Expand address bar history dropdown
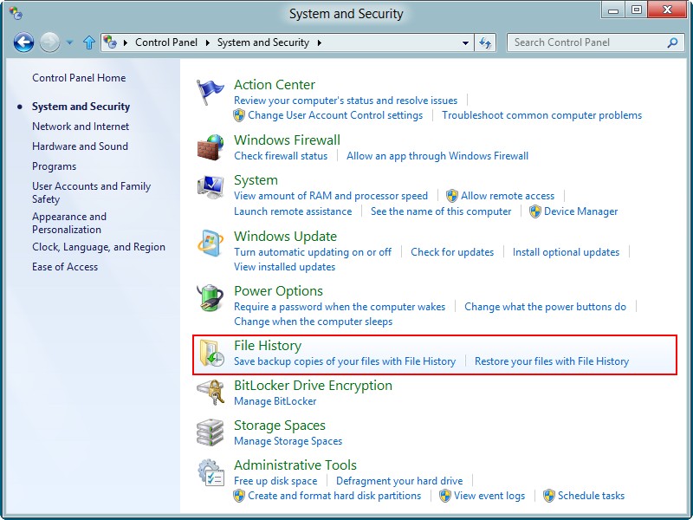Screen dimensions: 693x520 [465, 42]
